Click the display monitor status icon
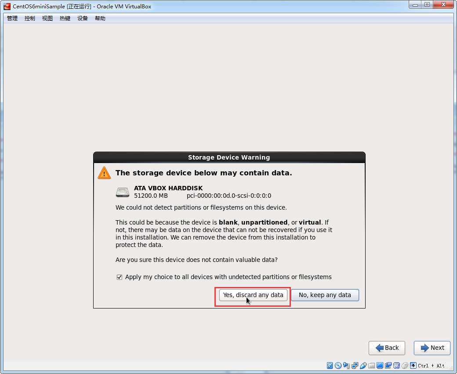 pos(380,366)
